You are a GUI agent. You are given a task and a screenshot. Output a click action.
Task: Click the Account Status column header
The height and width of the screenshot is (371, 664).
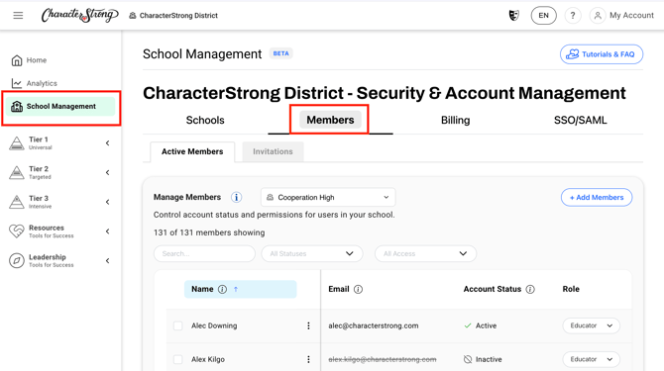(493, 290)
